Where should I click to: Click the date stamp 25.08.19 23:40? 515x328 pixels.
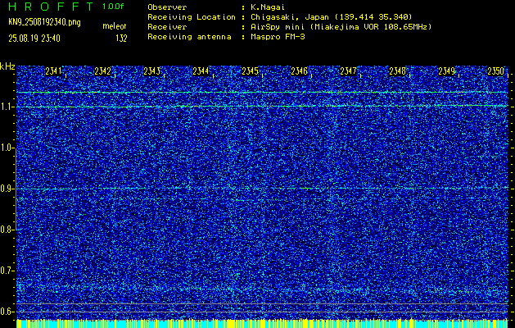34,39
